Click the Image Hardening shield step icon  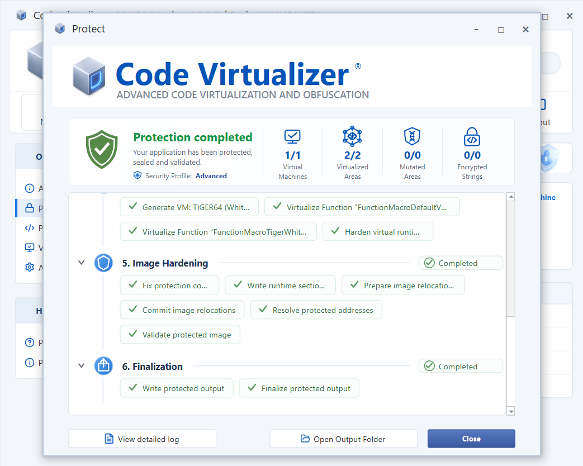pos(103,263)
